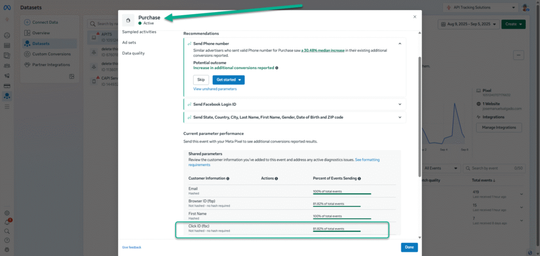The width and height of the screenshot is (540, 256).
Task: Click the dialog's vertical scrollbar
Action: click(x=420, y=105)
